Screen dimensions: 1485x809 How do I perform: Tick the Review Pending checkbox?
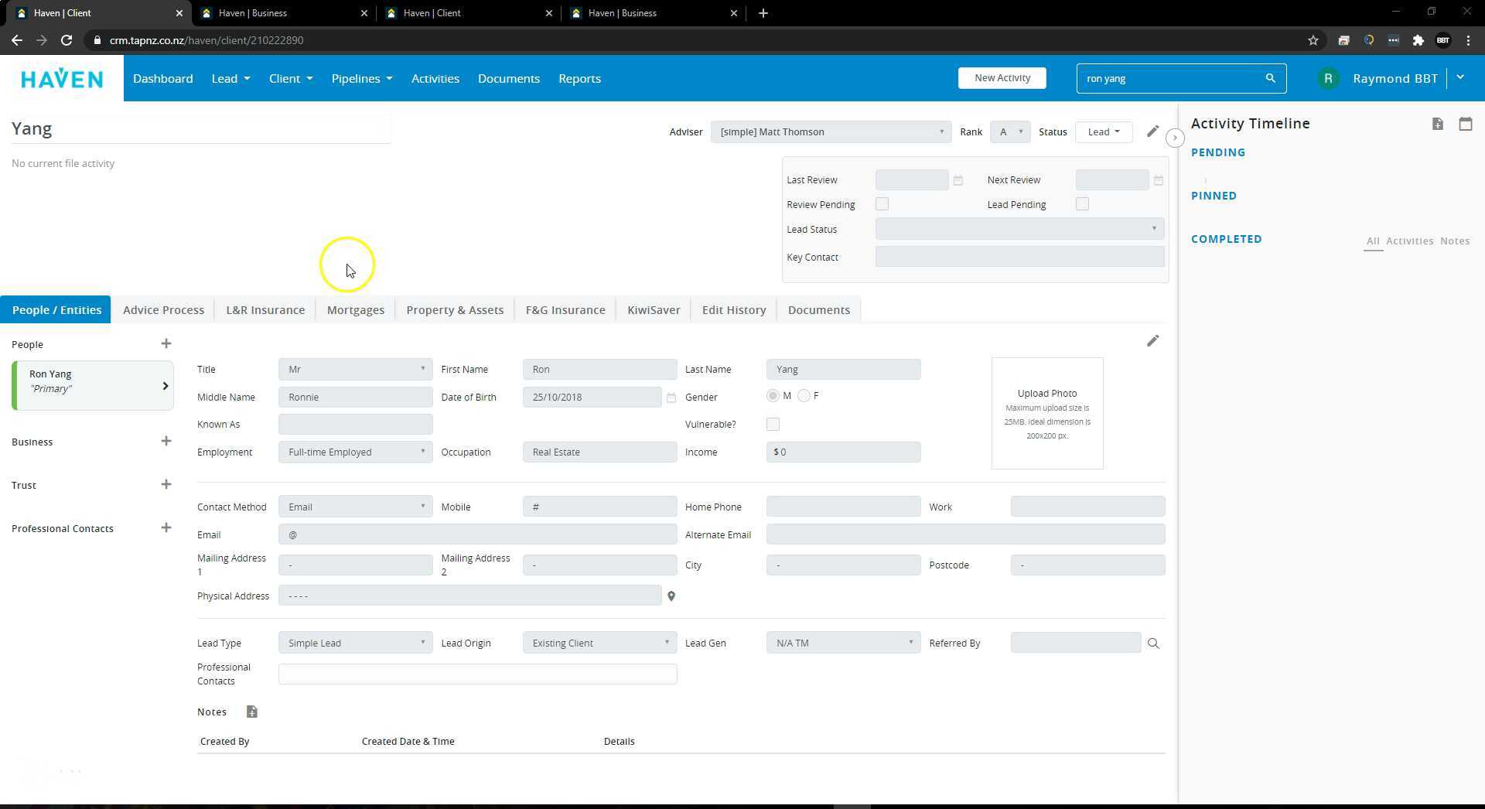pos(882,204)
